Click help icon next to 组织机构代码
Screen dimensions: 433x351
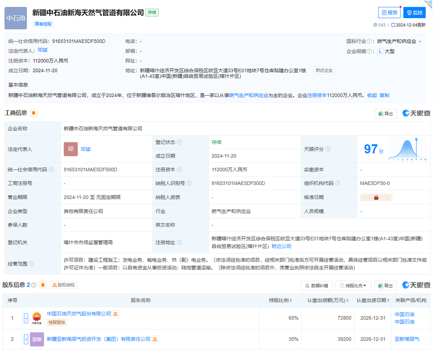click(x=338, y=183)
